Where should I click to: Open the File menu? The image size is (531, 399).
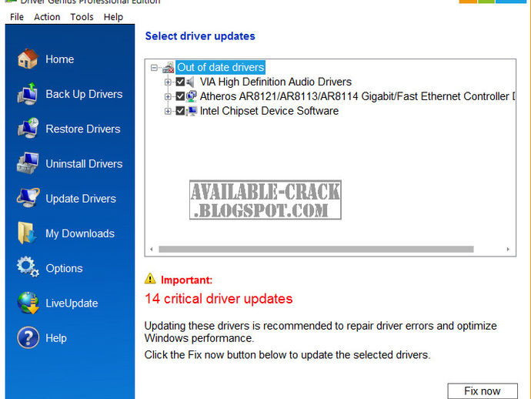tap(17, 17)
